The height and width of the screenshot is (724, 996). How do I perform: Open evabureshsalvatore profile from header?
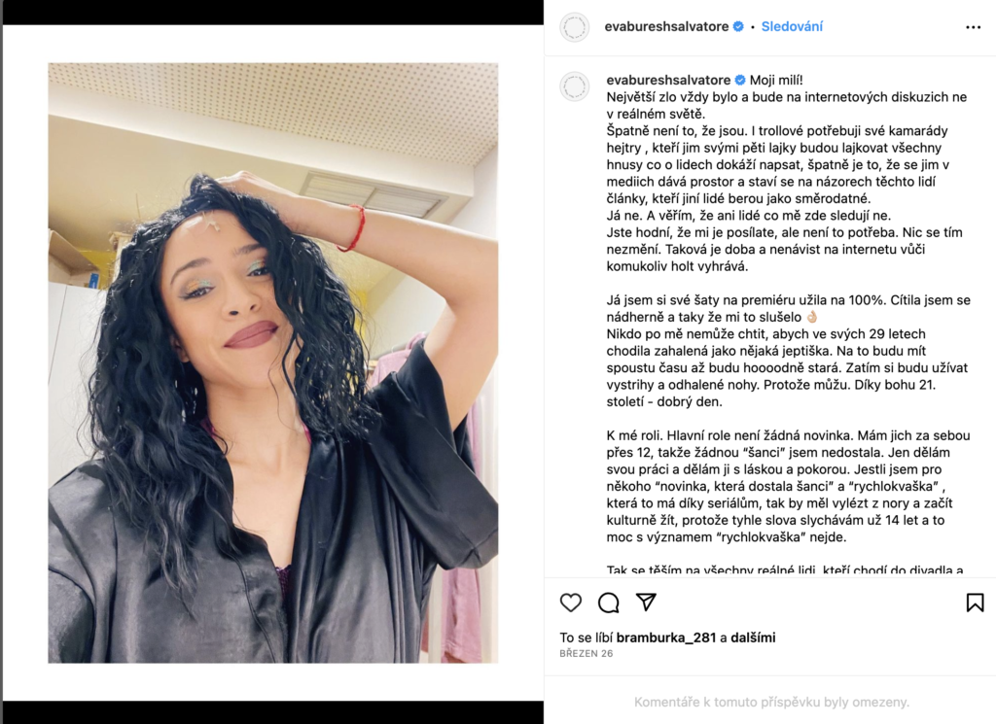(x=666, y=26)
